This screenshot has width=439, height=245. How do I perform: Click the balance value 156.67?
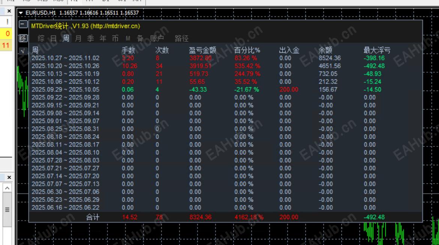click(328, 90)
